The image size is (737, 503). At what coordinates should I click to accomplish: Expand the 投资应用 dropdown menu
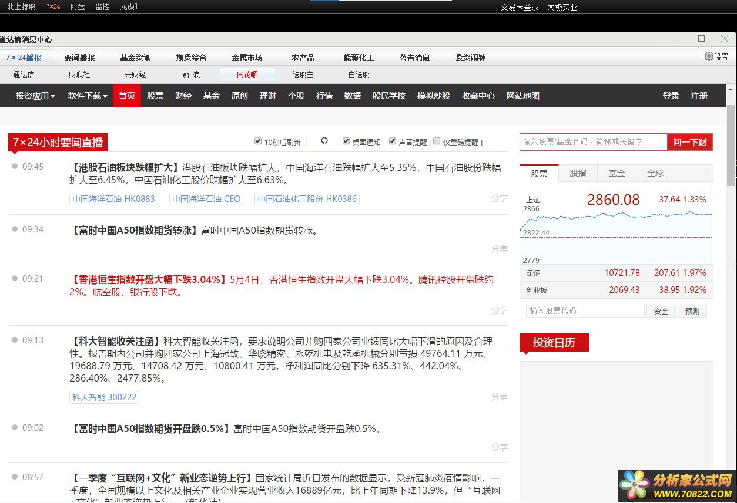point(35,96)
